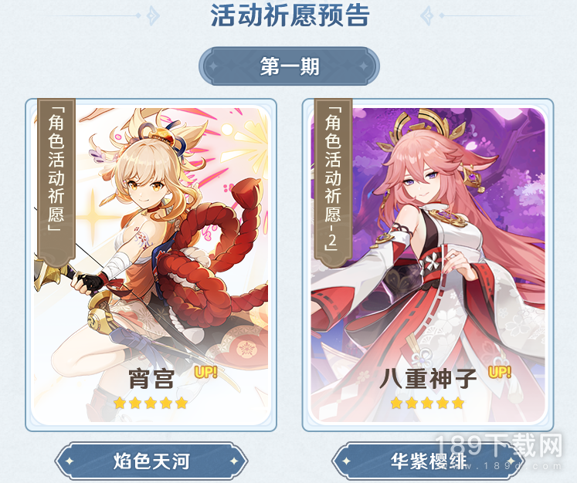The height and width of the screenshot is (483, 577).
Task: Click the diamond ornament left of 活动祈愿预告
Action: [x=153, y=15]
